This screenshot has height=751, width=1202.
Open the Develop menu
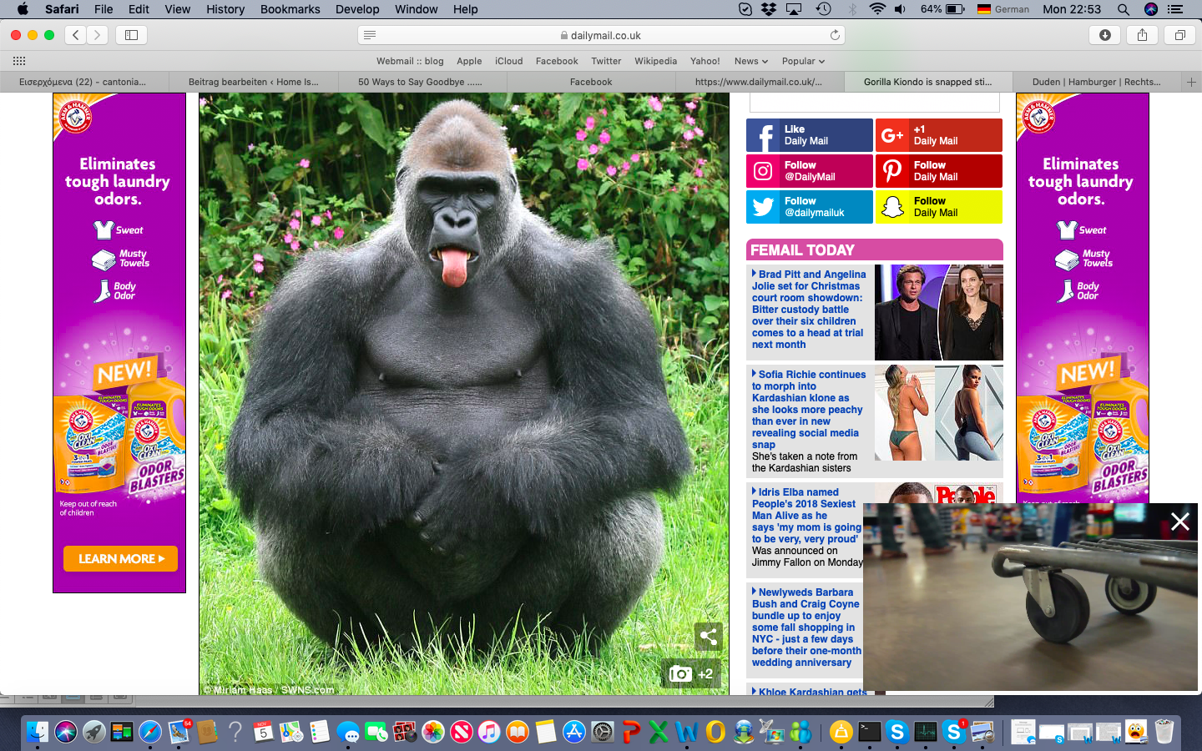point(357,9)
